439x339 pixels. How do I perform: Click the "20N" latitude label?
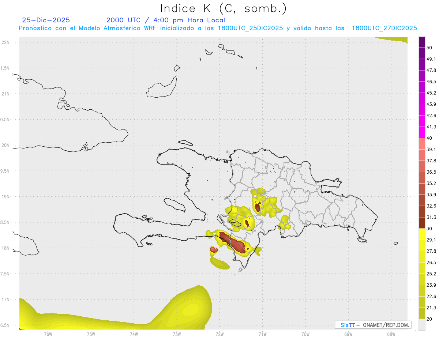(5, 145)
